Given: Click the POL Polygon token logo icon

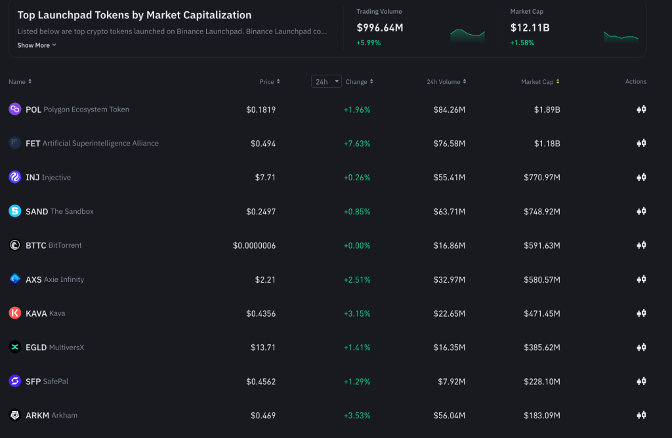Looking at the screenshot, I should pyautogui.click(x=14, y=109).
